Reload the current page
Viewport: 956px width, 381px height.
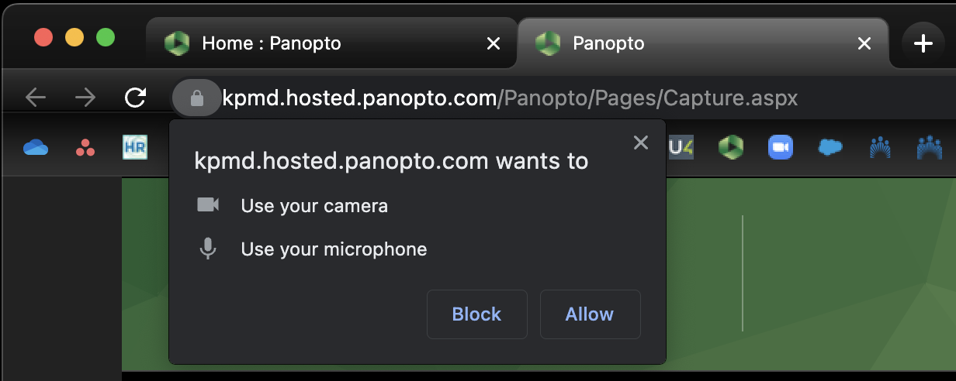[135, 98]
